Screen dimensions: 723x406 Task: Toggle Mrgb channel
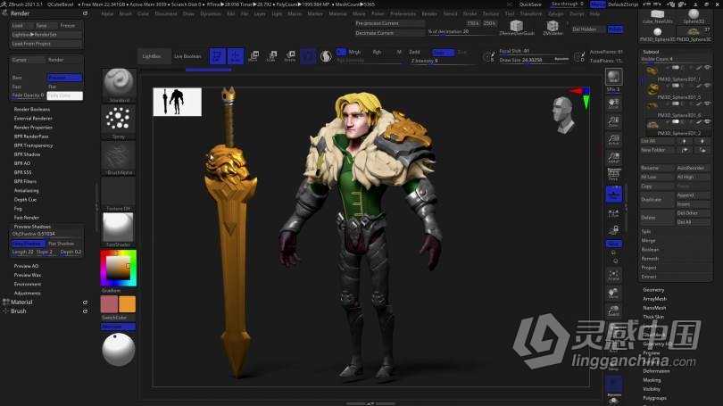[353, 52]
